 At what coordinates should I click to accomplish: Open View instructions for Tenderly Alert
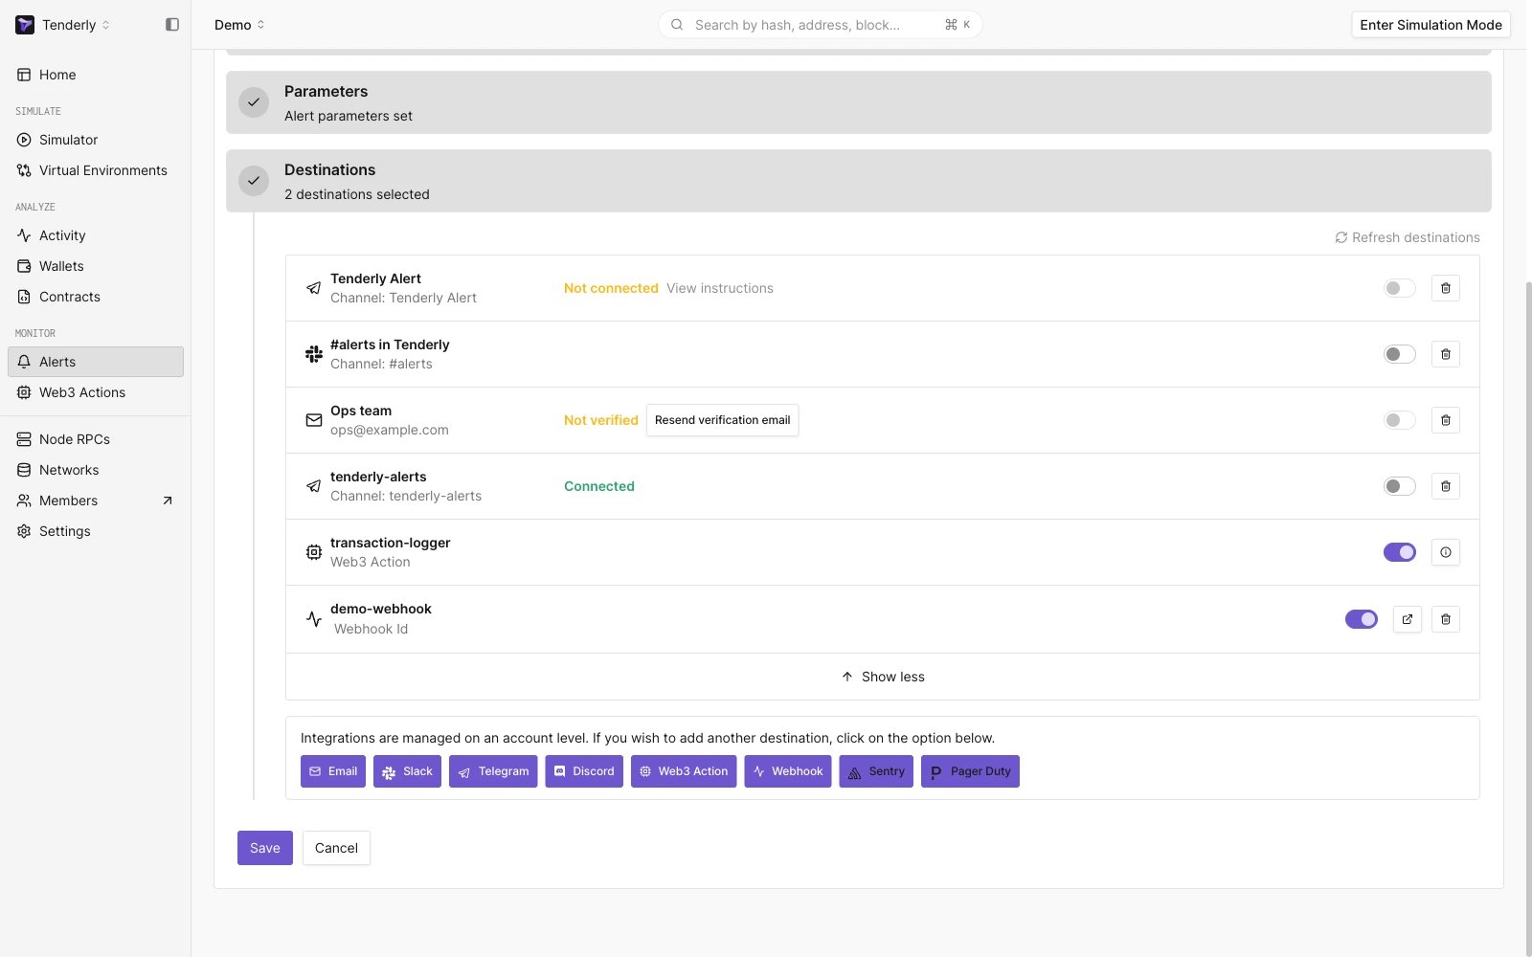(x=720, y=288)
